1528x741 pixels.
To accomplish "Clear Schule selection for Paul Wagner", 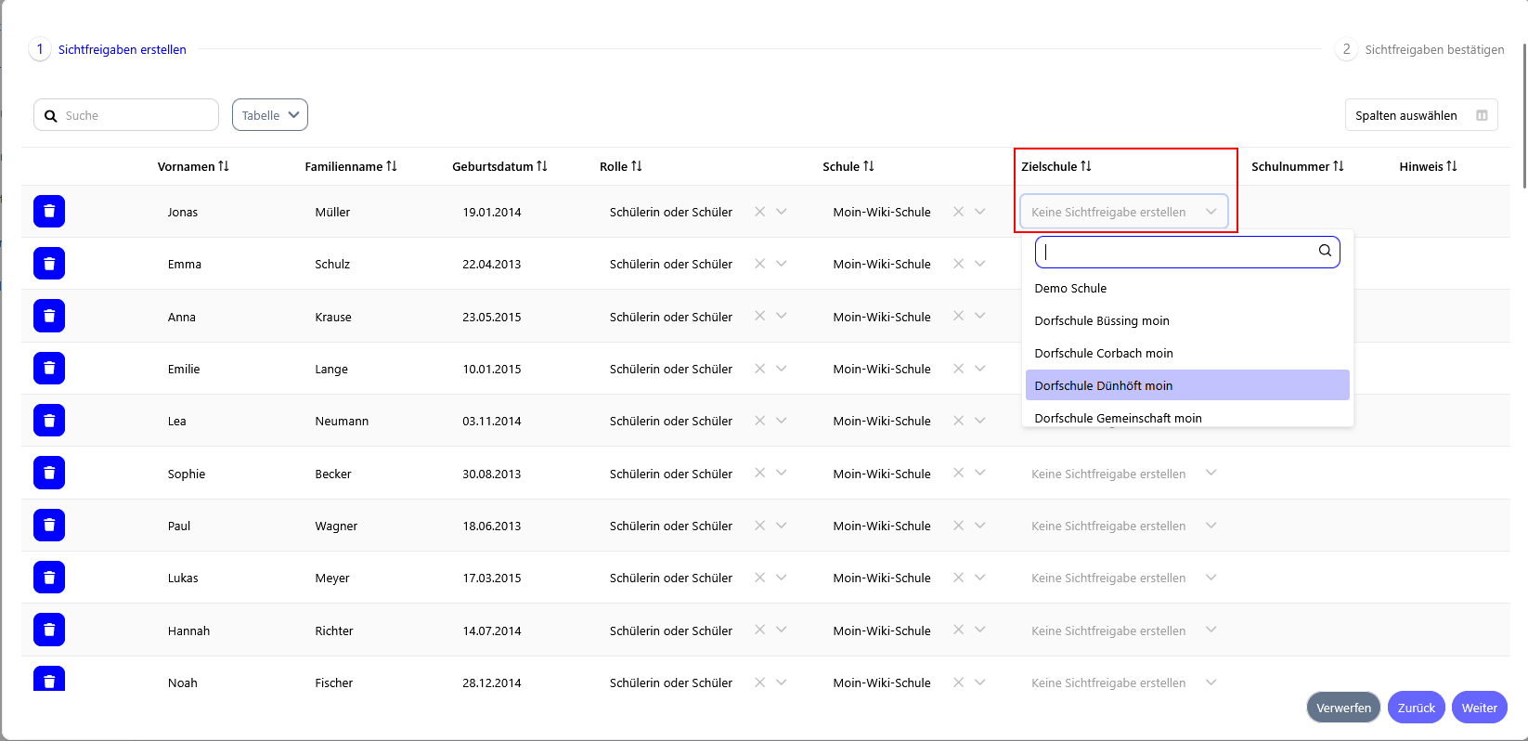I will click(958, 526).
